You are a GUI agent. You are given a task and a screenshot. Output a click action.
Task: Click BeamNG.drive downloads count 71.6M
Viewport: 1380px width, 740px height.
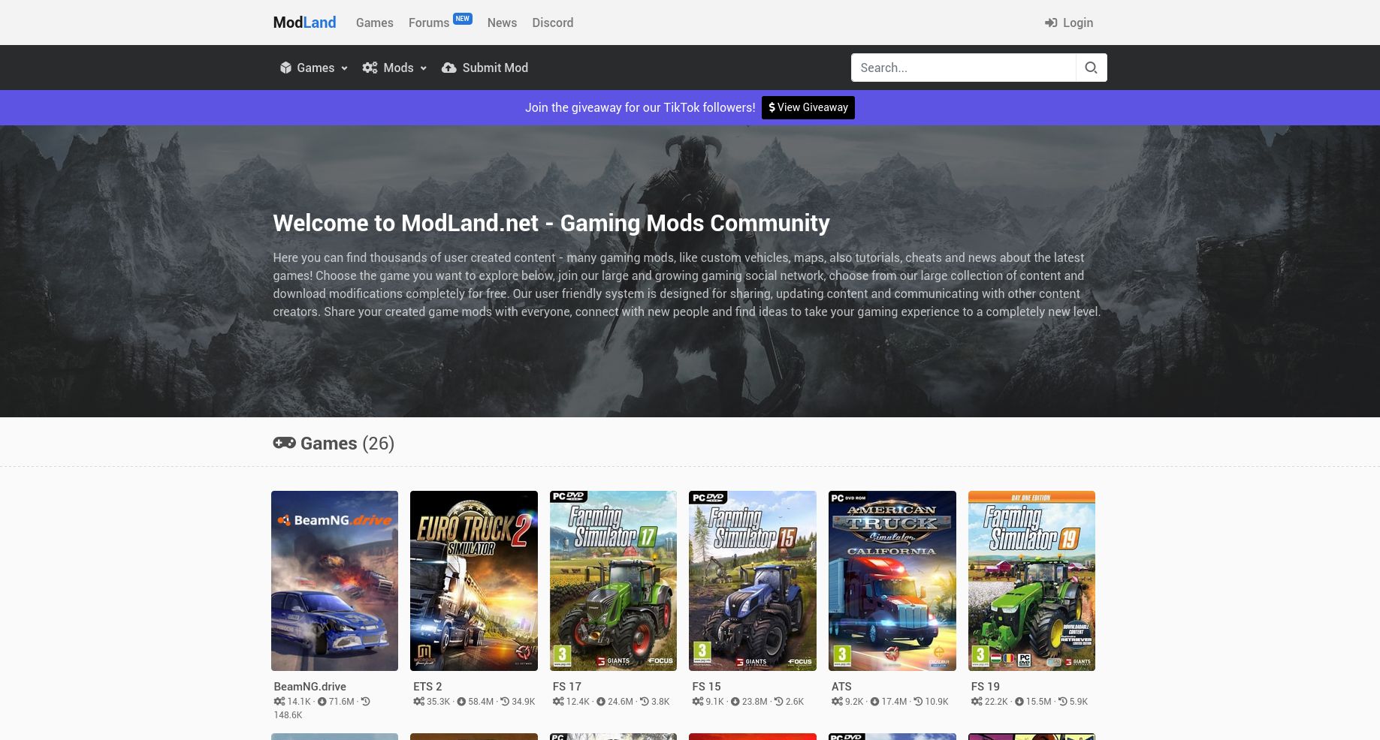[341, 702]
